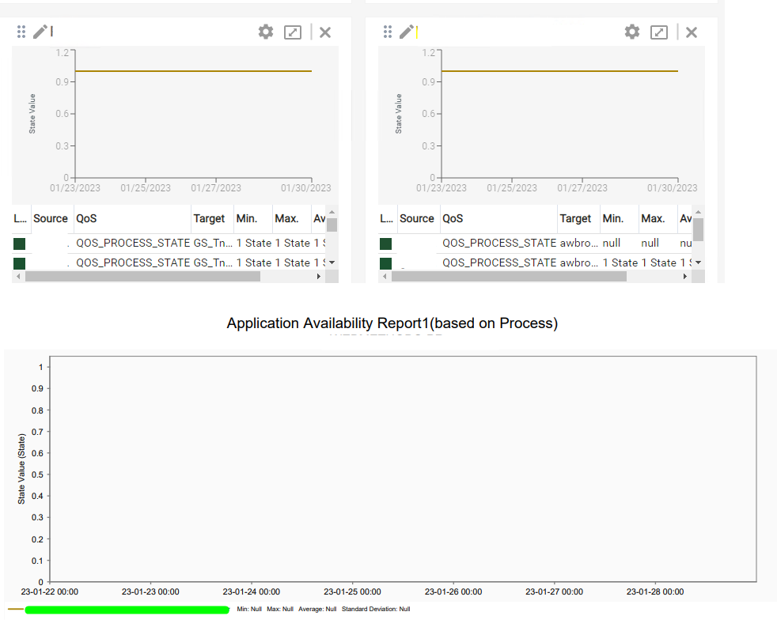The height and width of the screenshot is (627, 777).
Task: Click pencil edit icon on right widget
Action: pyautogui.click(x=407, y=32)
